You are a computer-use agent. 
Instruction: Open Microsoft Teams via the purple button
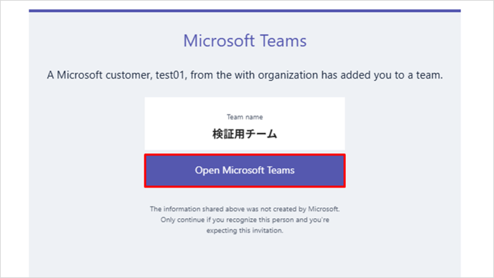coord(244,171)
